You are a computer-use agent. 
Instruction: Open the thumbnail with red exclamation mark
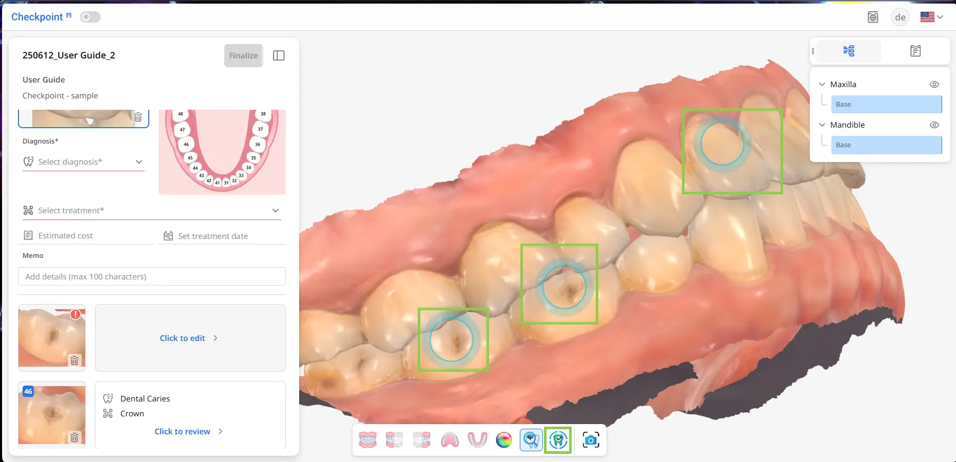pos(52,338)
